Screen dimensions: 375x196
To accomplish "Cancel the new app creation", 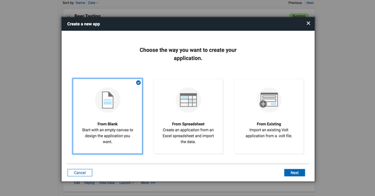I will point(79,173).
